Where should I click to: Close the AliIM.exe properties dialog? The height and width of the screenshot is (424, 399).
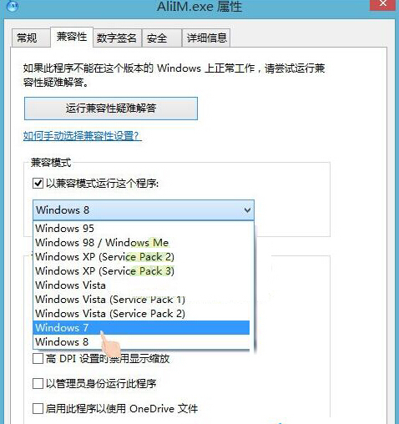click(382, 4)
